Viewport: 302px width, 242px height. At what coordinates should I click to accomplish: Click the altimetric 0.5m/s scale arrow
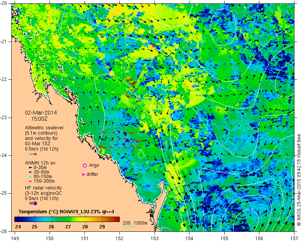(x=33, y=154)
